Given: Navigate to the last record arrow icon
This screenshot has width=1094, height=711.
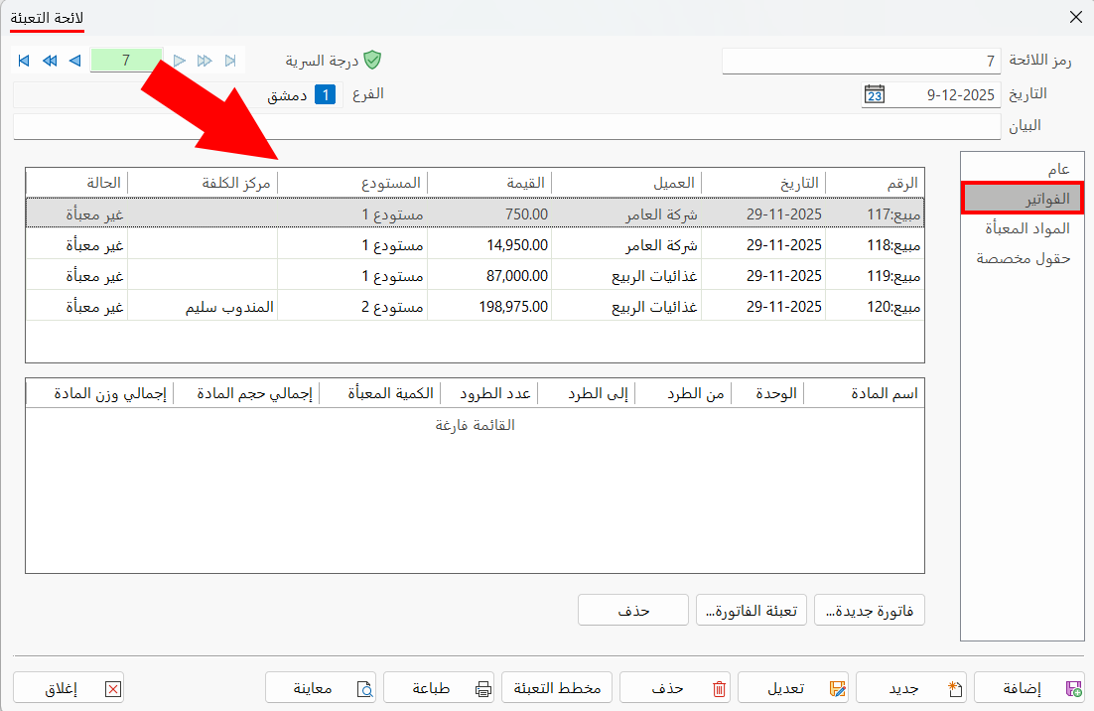Looking at the screenshot, I should (x=230, y=60).
